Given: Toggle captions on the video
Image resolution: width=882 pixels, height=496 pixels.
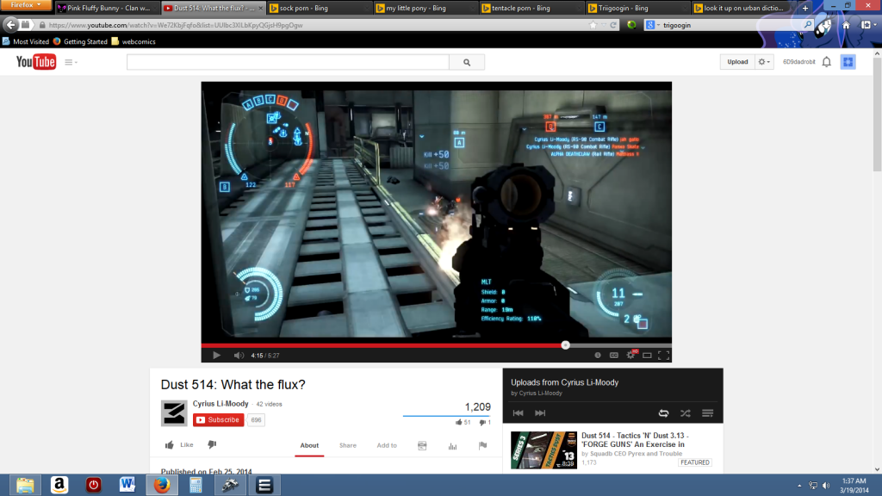Looking at the screenshot, I should pyautogui.click(x=614, y=356).
